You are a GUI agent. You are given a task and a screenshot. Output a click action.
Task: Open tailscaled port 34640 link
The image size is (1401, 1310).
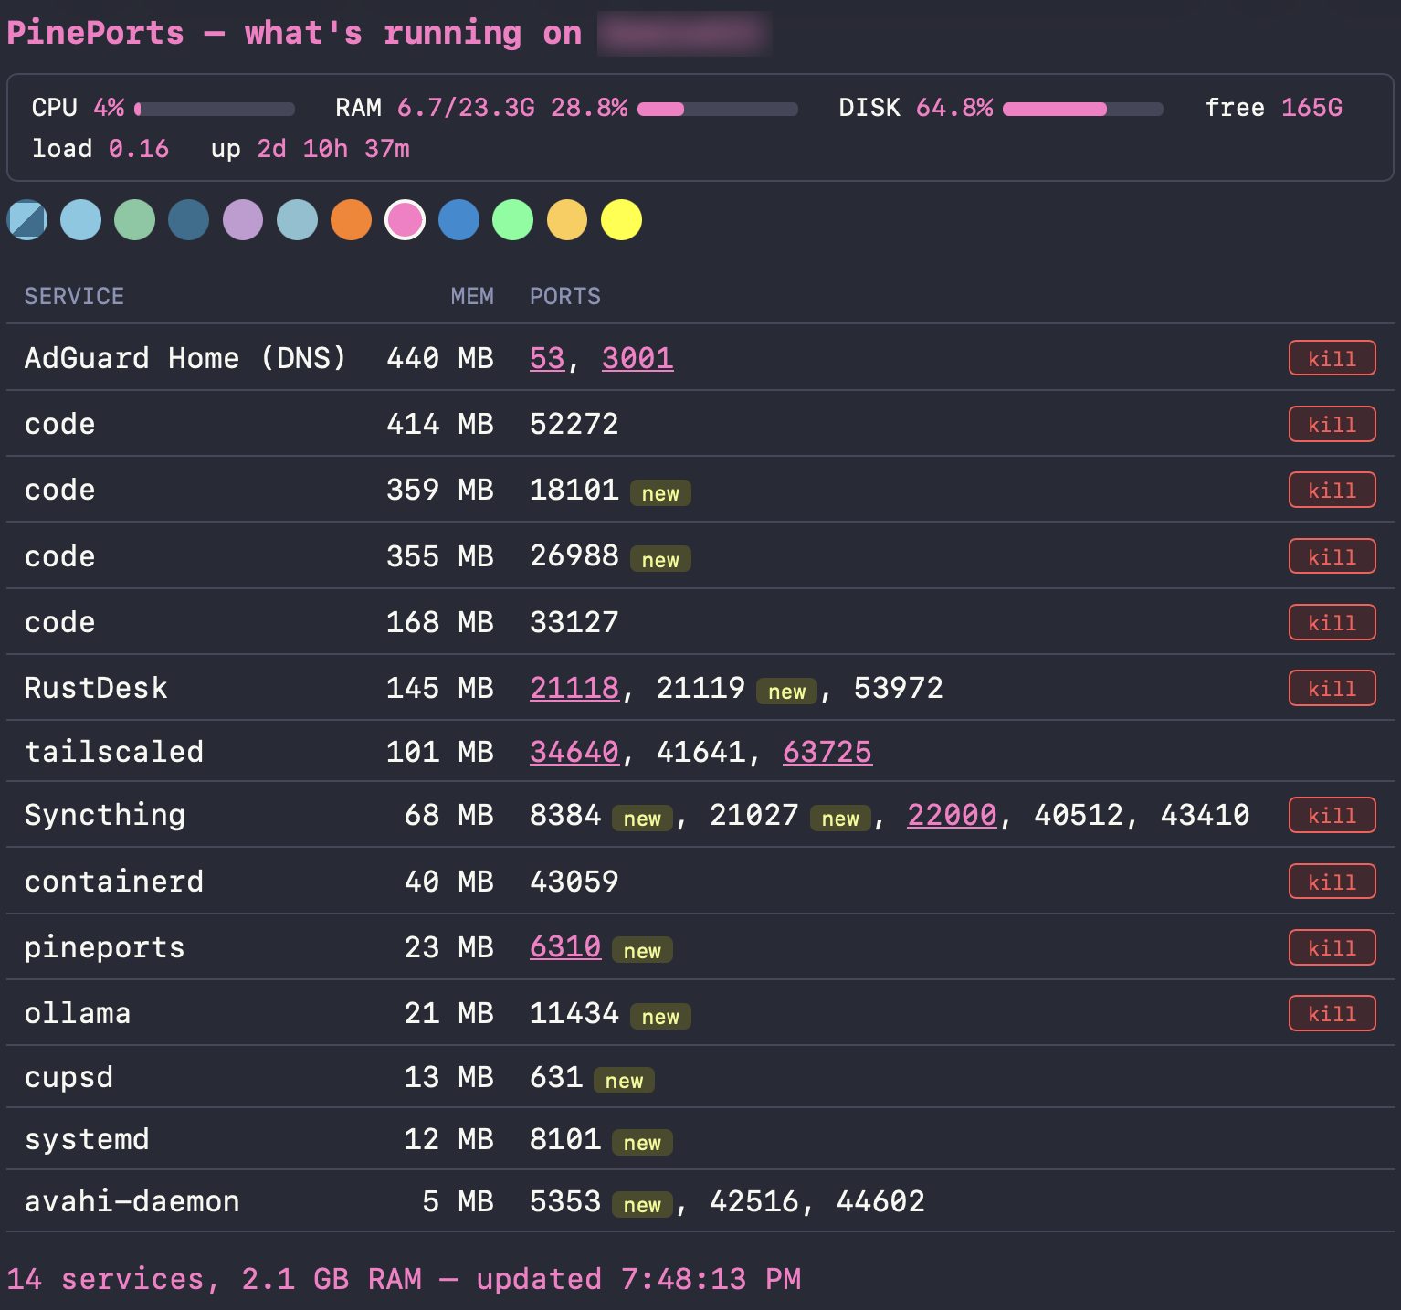(574, 752)
